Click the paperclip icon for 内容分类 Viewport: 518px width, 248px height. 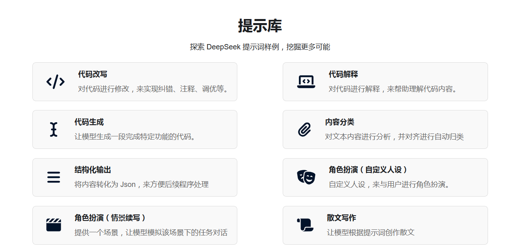pyautogui.click(x=304, y=129)
